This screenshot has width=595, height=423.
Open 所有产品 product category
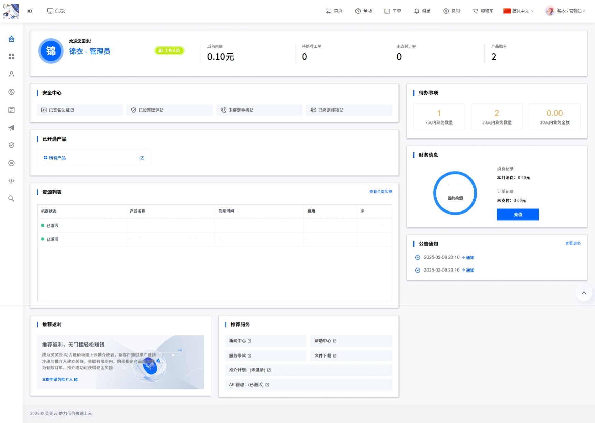pyautogui.click(x=57, y=158)
